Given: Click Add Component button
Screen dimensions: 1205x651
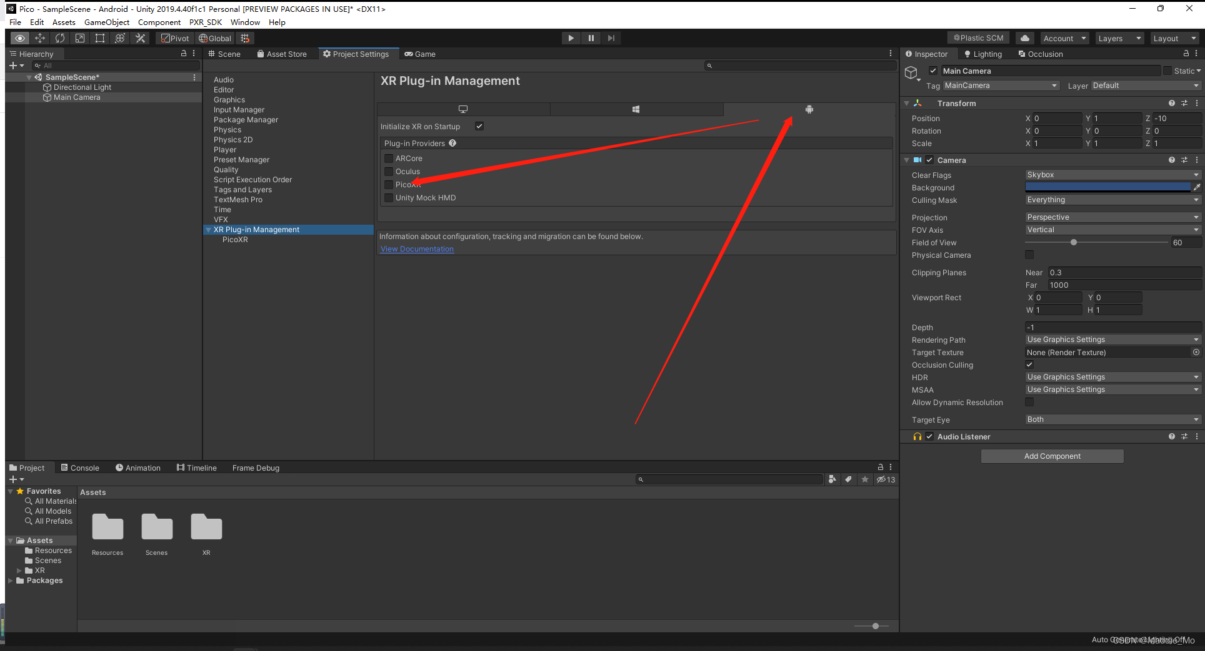Looking at the screenshot, I should (x=1052, y=456).
